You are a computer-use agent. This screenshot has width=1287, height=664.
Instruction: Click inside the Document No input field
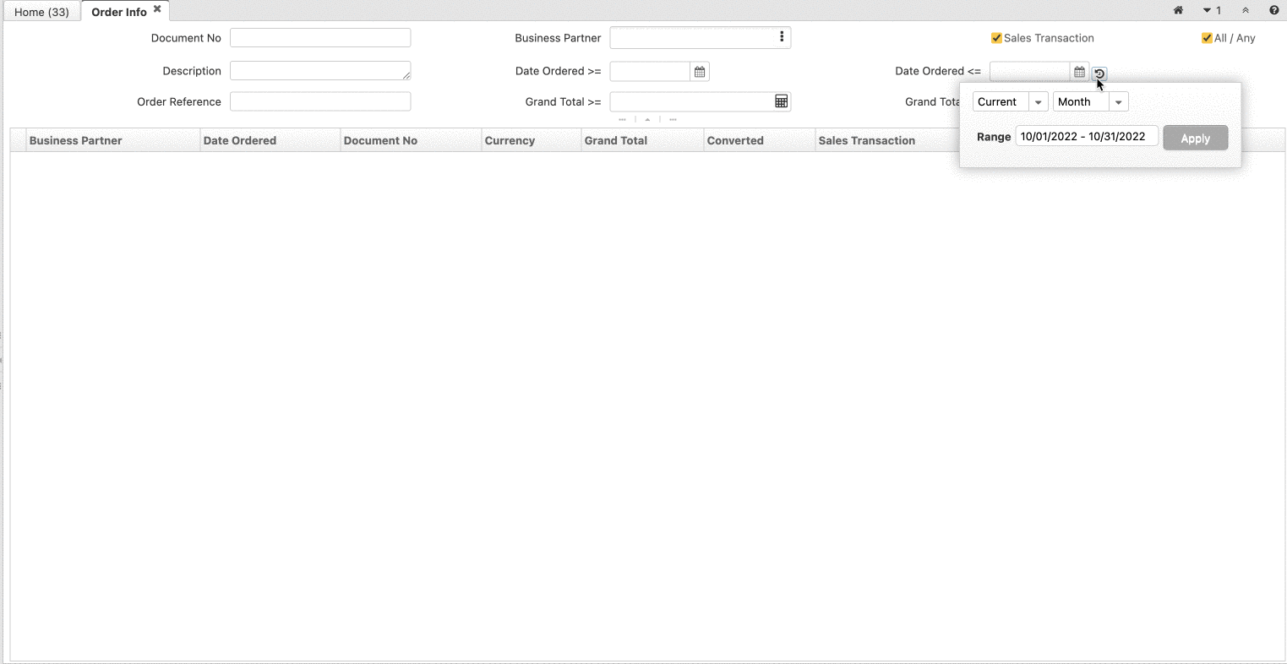(320, 37)
